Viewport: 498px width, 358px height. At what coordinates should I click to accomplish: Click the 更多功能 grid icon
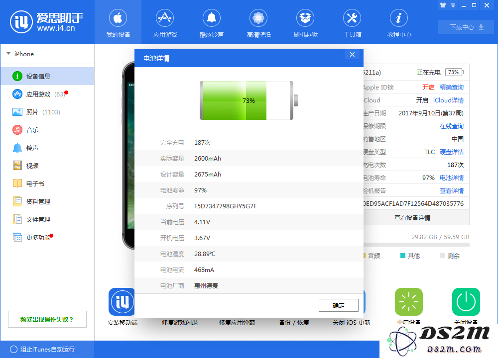click(17, 237)
